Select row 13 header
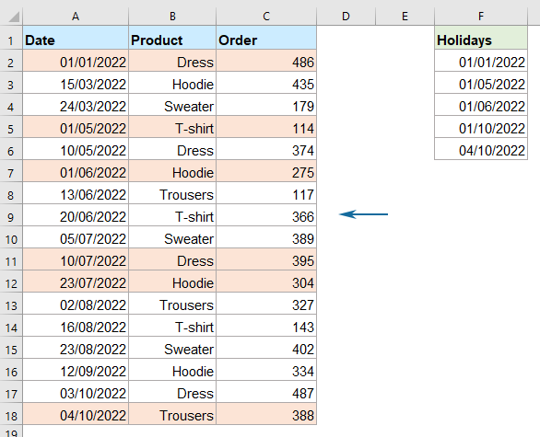The width and height of the screenshot is (540, 437). pyautogui.click(x=11, y=305)
